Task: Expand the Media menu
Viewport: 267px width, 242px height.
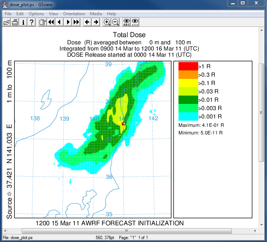Action: [96, 14]
